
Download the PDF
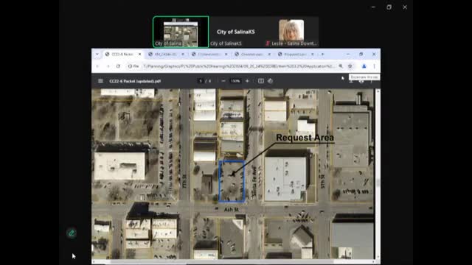click(351, 81)
